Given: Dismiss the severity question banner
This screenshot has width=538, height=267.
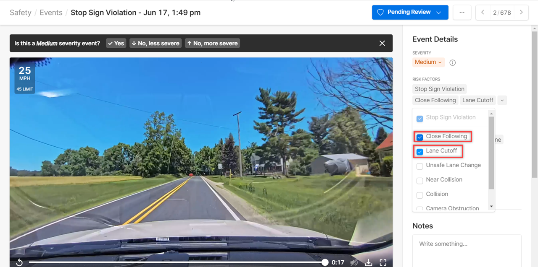Looking at the screenshot, I should 382,43.
